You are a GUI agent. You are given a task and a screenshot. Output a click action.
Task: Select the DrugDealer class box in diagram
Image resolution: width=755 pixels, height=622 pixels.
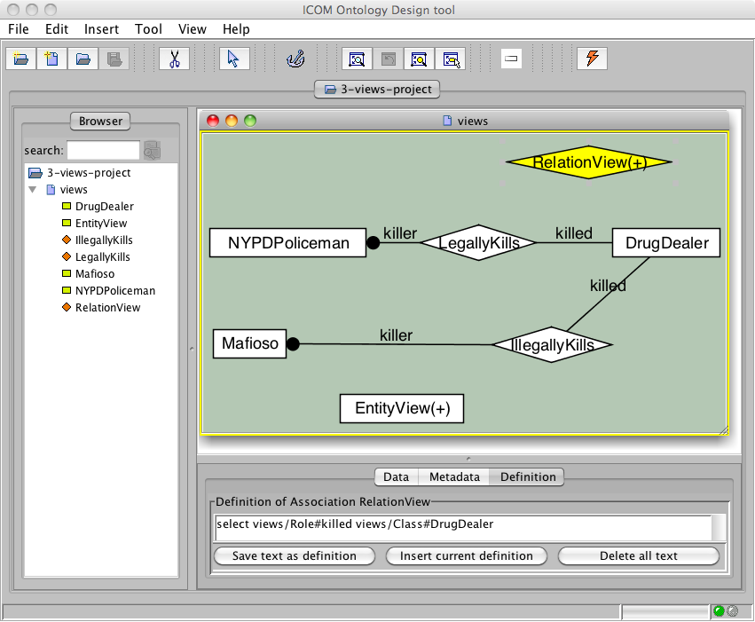[666, 242]
